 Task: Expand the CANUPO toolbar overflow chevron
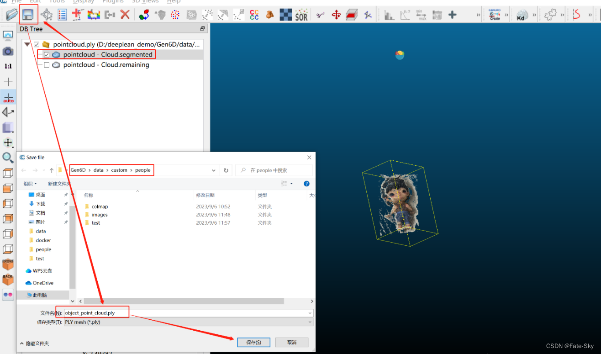click(x=507, y=15)
